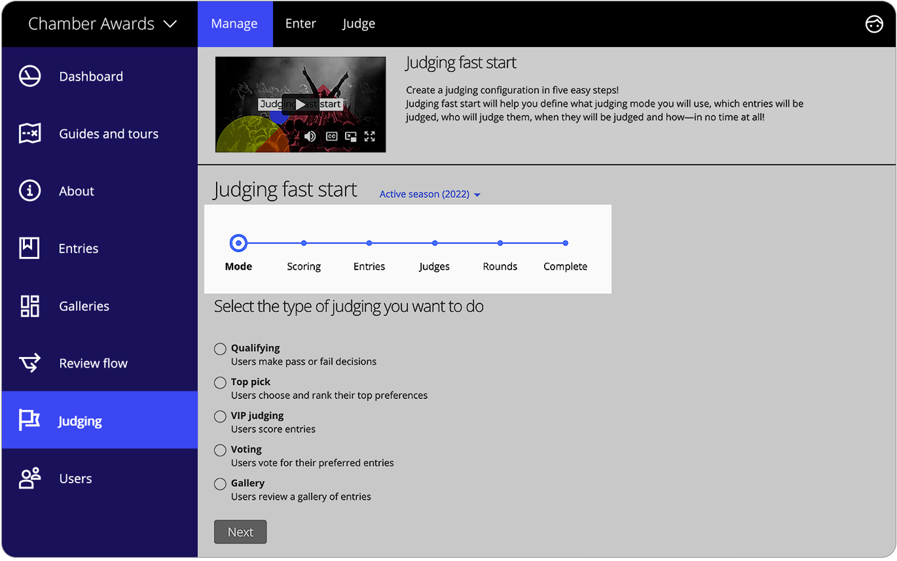Image resolution: width=897 pixels, height=561 pixels.
Task: Open Guides and tours via its map icon
Action: pyautogui.click(x=29, y=134)
